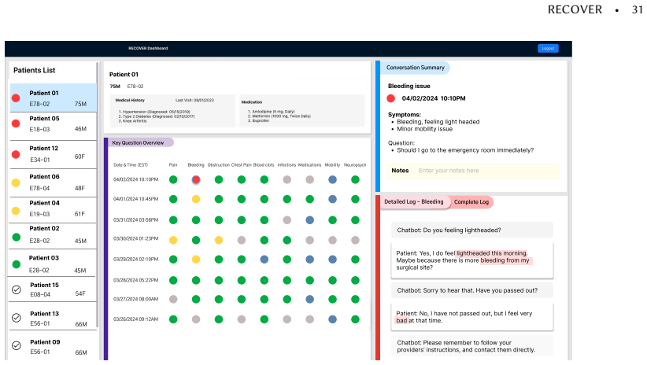Select Patient 04 entry
The image size is (647, 365).
53,208
